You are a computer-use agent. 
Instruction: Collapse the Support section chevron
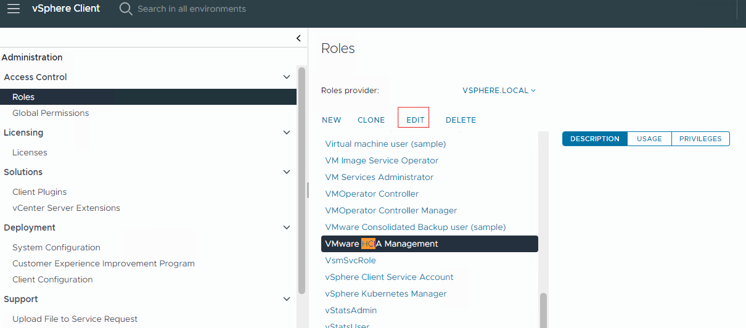coord(286,299)
